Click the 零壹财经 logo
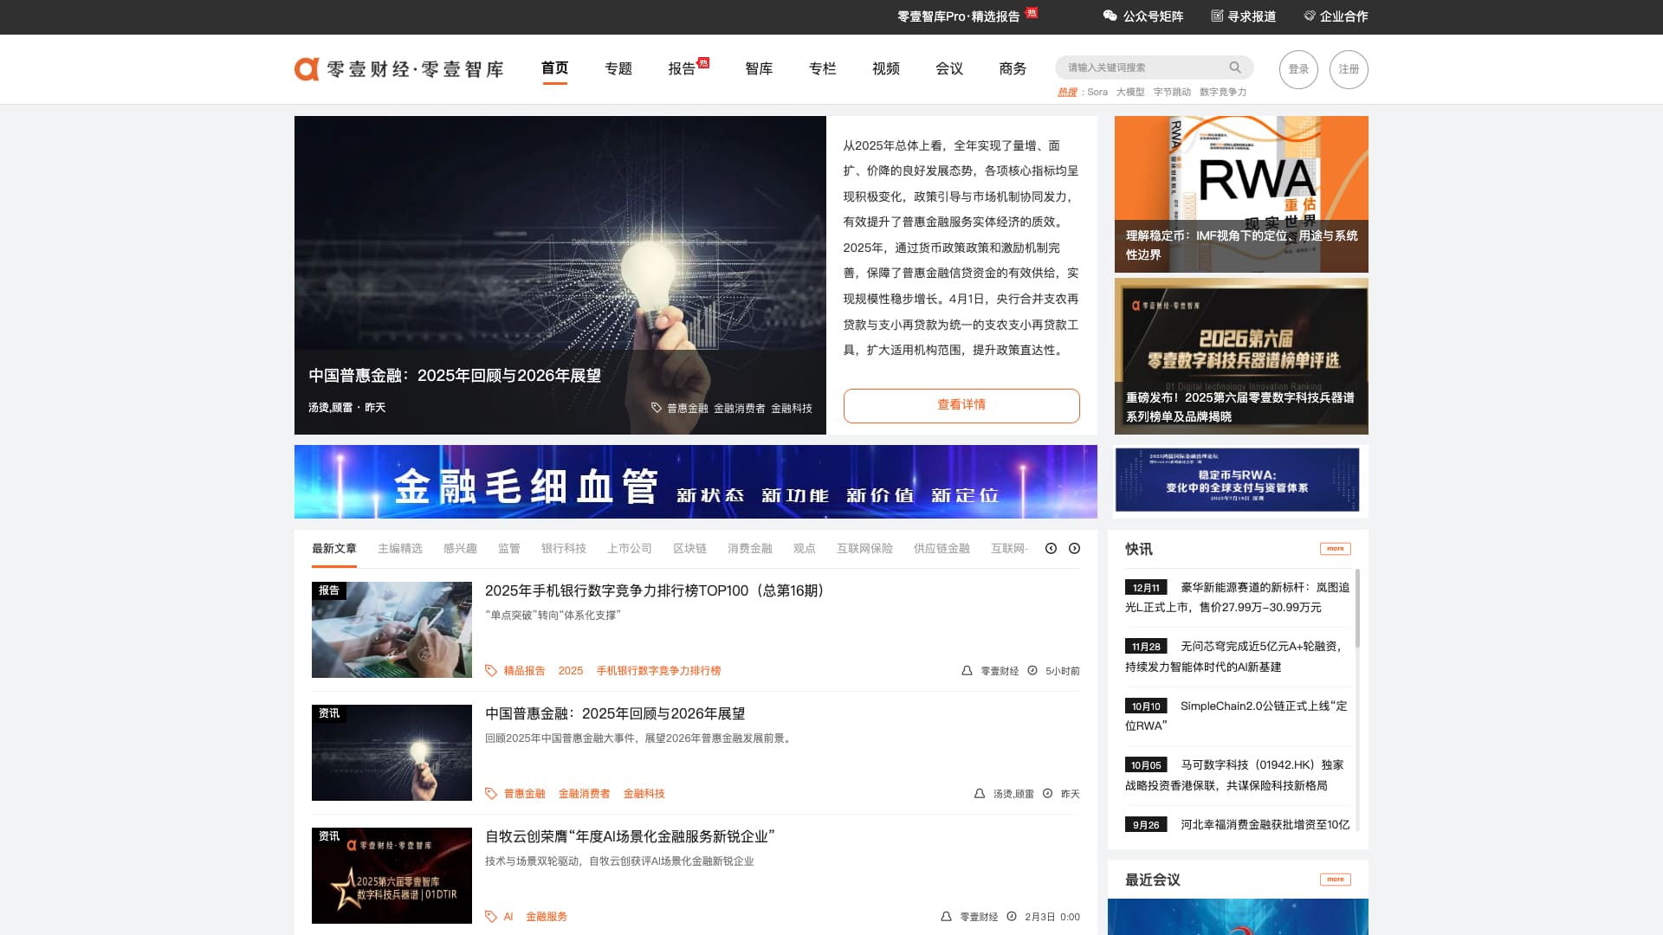This screenshot has height=935, width=1663. pos(398,69)
